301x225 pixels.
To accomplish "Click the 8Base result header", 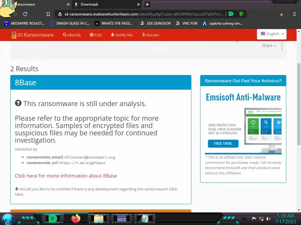I will point(101,82).
